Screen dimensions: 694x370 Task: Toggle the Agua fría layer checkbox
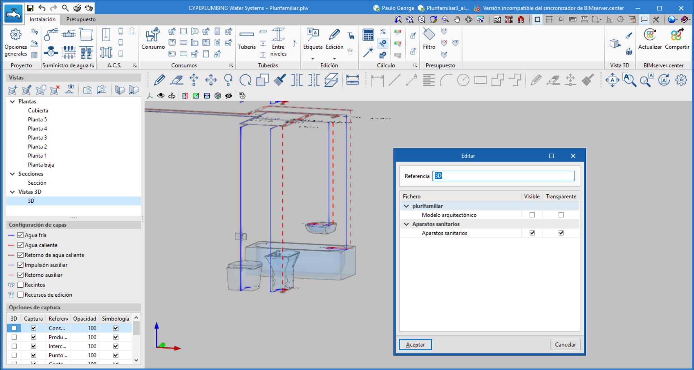click(x=21, y=235)
